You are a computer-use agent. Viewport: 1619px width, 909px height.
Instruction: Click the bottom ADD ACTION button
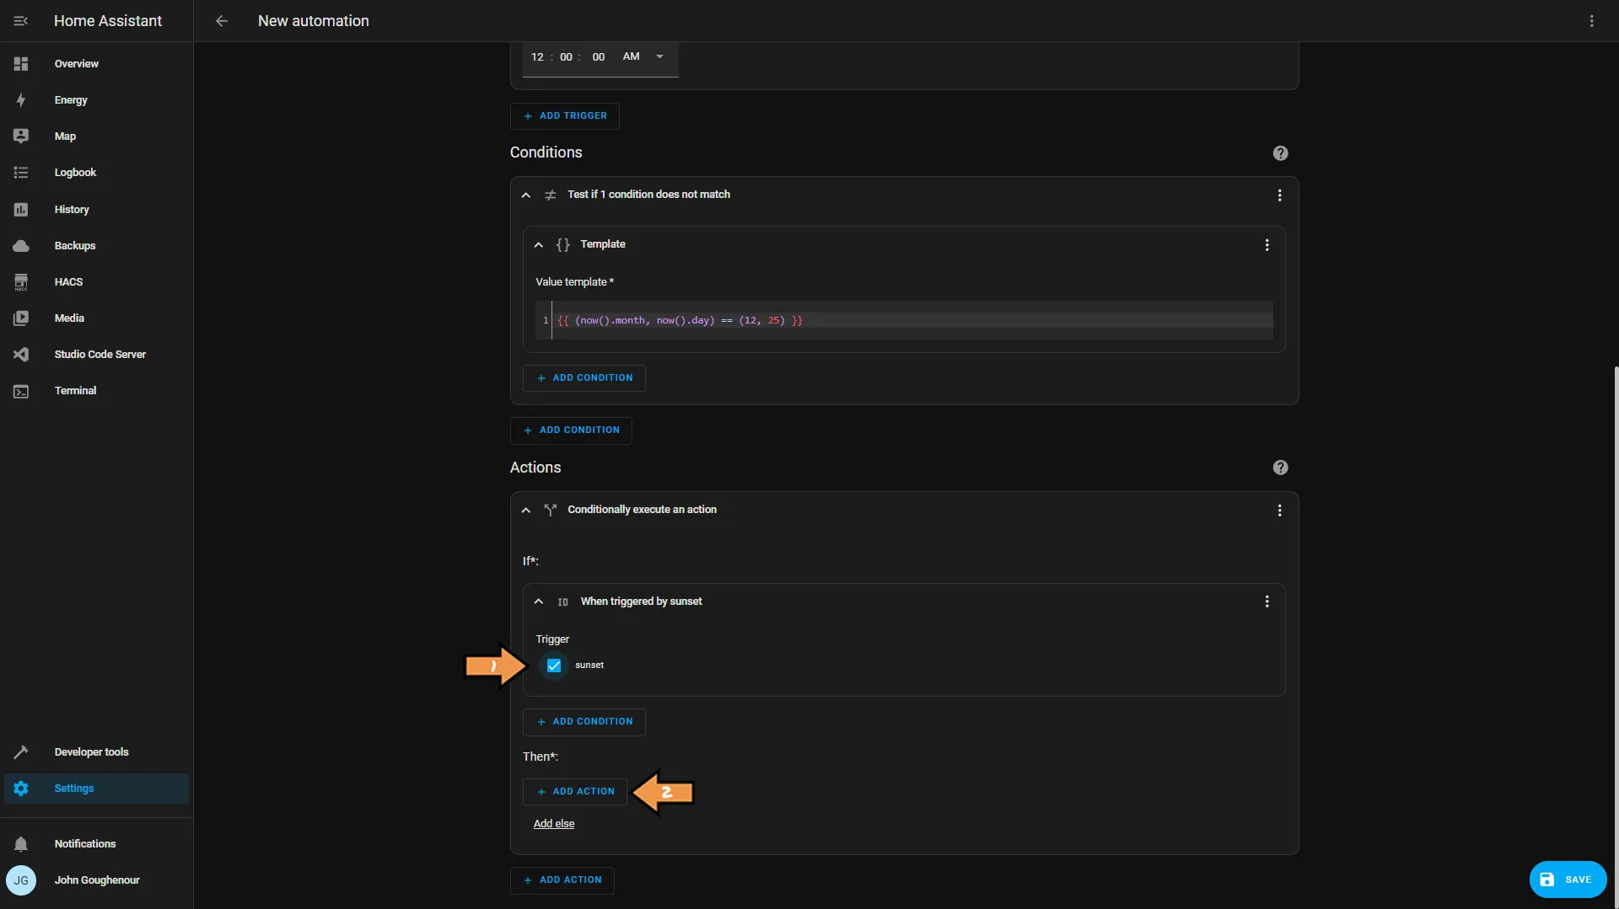pyautogui.click(x=562, y=880)
